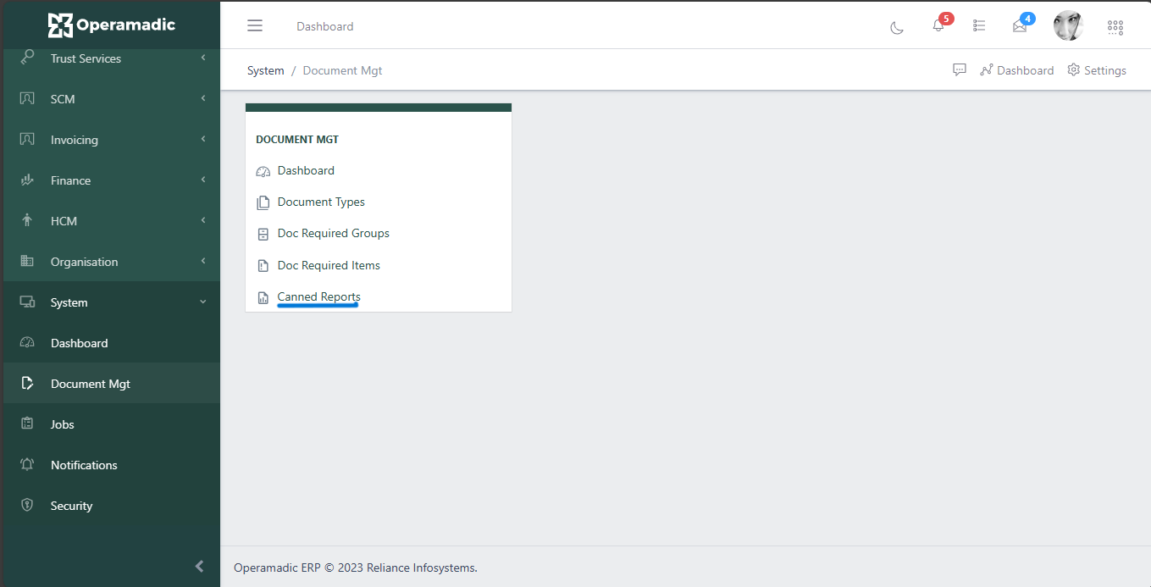This screenshot has width=1151, height=587.
Task: Click the gauge icon beside card Dashboard
Action: (x=263, y=171)
